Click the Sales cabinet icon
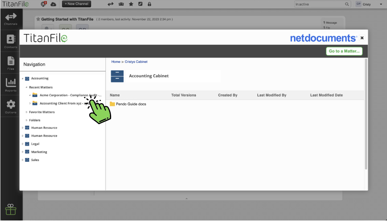The image size is (387, 222). [x=27, y=160]
